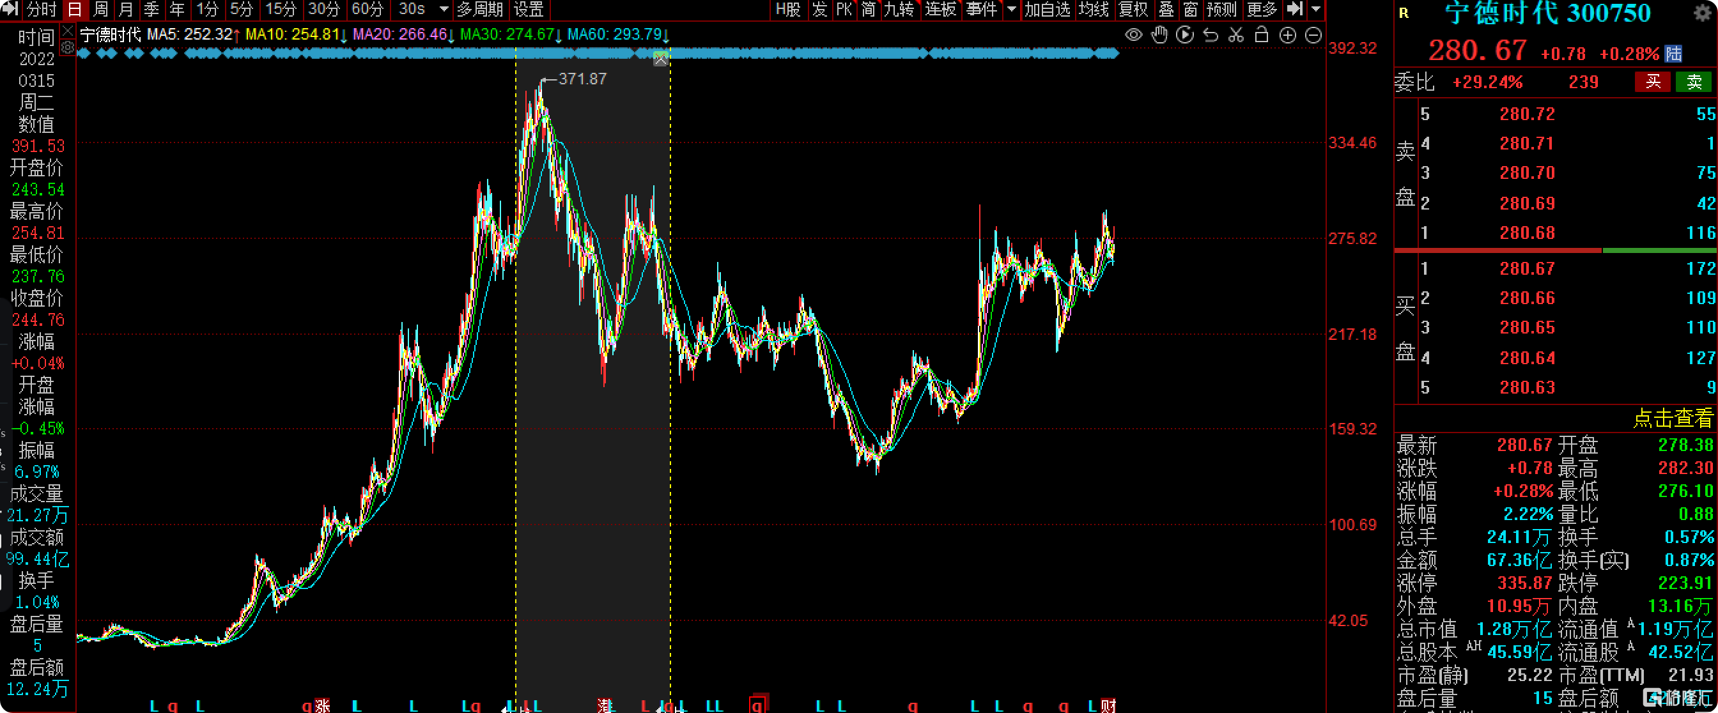The height and width of the screenshot is (713, 1718).
Task: Select the 30分 period
Action: 324,10
